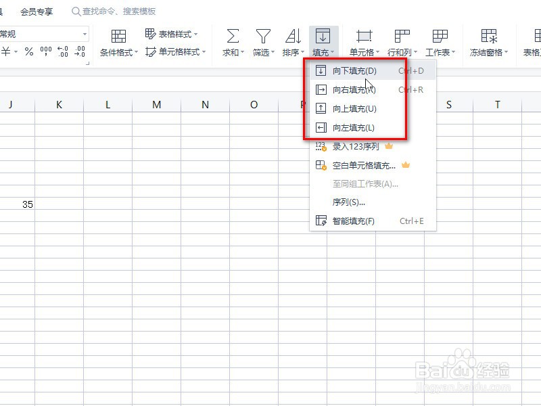Open number format dialog launcher corner

tap(88, 63)
